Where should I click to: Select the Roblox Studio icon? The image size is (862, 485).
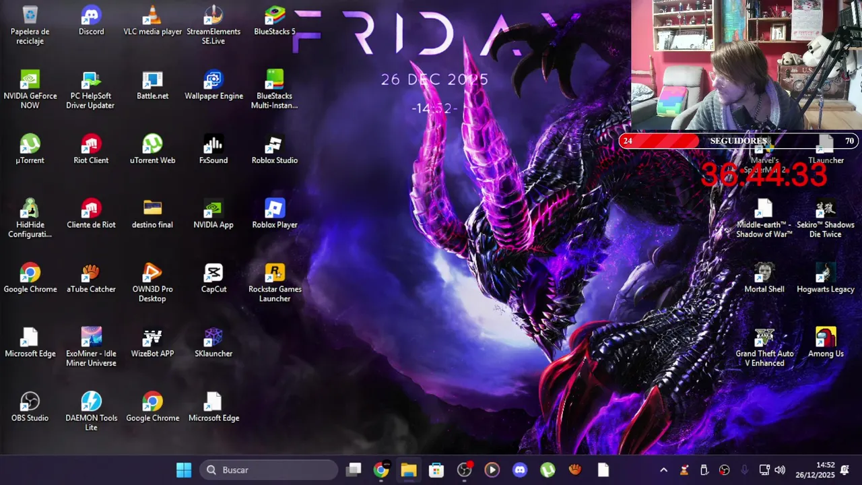click(x=275, y=149)
